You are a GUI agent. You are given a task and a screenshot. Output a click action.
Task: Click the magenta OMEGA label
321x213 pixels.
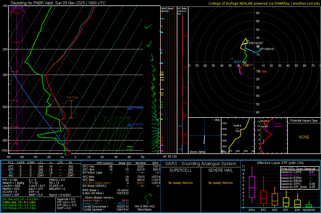(17, 8)
